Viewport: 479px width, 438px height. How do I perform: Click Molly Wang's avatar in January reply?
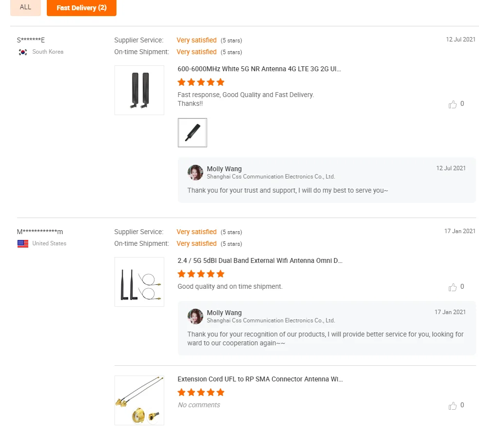point(195,317)
